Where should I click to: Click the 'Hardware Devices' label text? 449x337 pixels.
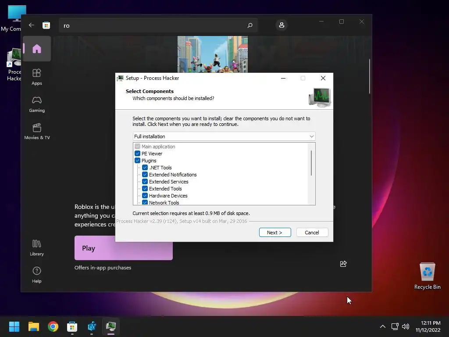pos(168,196)
